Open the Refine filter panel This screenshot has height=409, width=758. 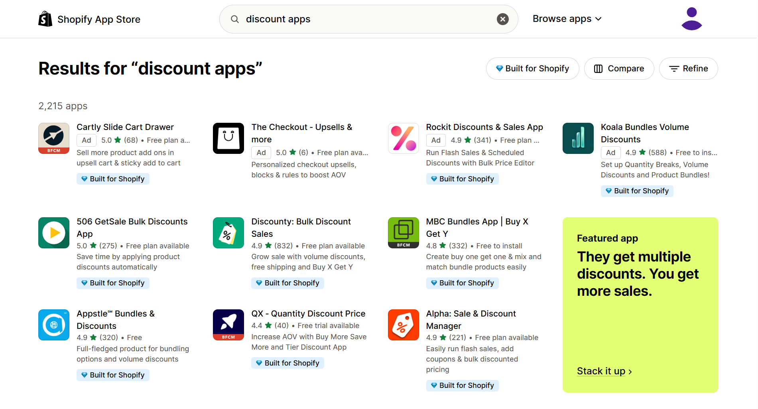688,68
